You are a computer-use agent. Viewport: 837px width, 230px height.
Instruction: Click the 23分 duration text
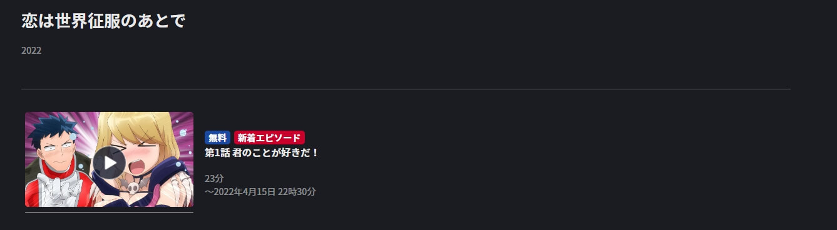click(x=214, y=179)
